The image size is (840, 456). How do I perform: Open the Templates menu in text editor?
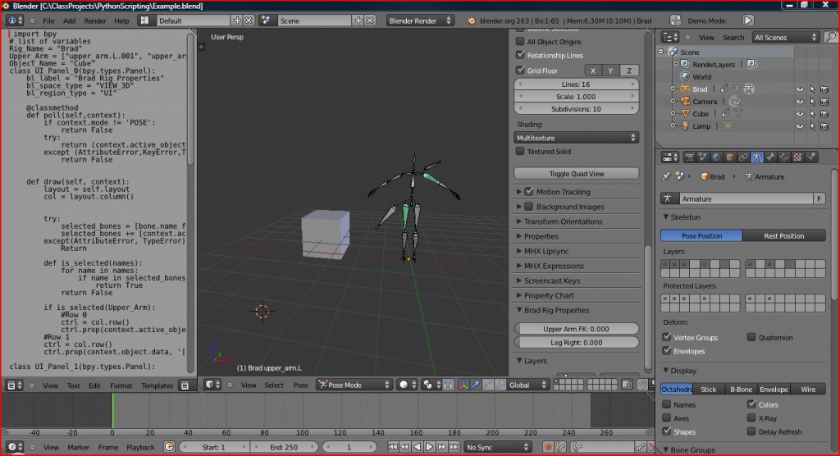pyautogui.click(x=157, y=385)
